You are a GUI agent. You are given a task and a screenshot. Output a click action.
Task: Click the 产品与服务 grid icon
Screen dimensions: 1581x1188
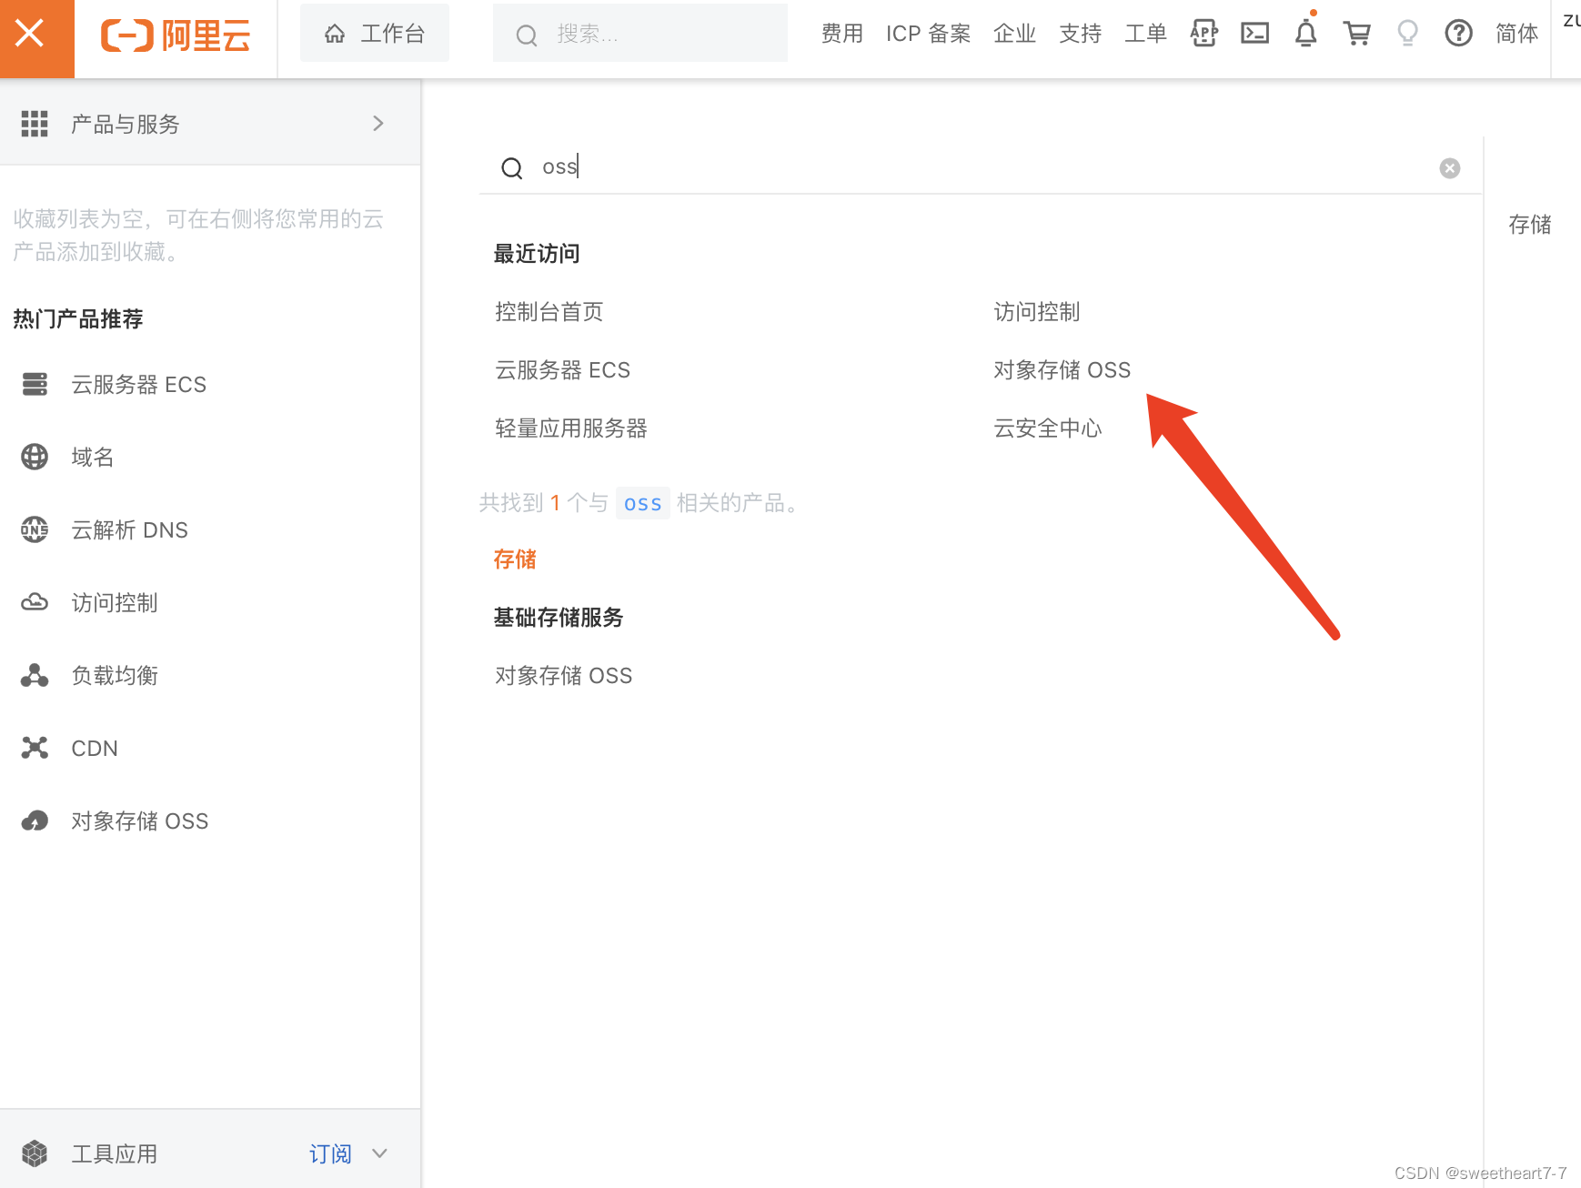click(35, 124)
